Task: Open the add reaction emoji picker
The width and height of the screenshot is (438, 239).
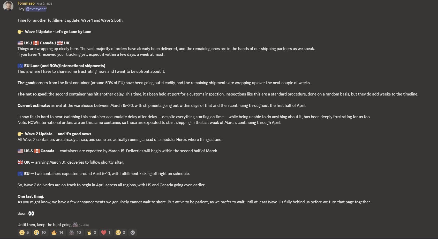Action: [133, 233]
